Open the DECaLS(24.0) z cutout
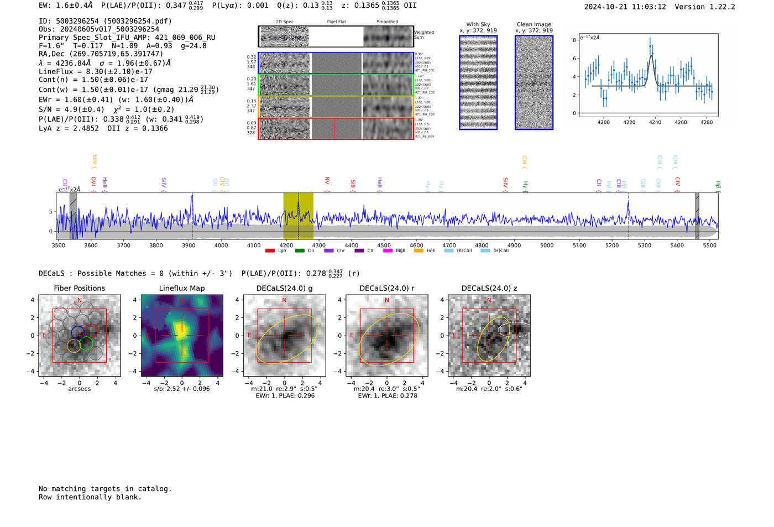Image resolution: width=774 pixels, height=527 pixels. click(x=489, y=335)
